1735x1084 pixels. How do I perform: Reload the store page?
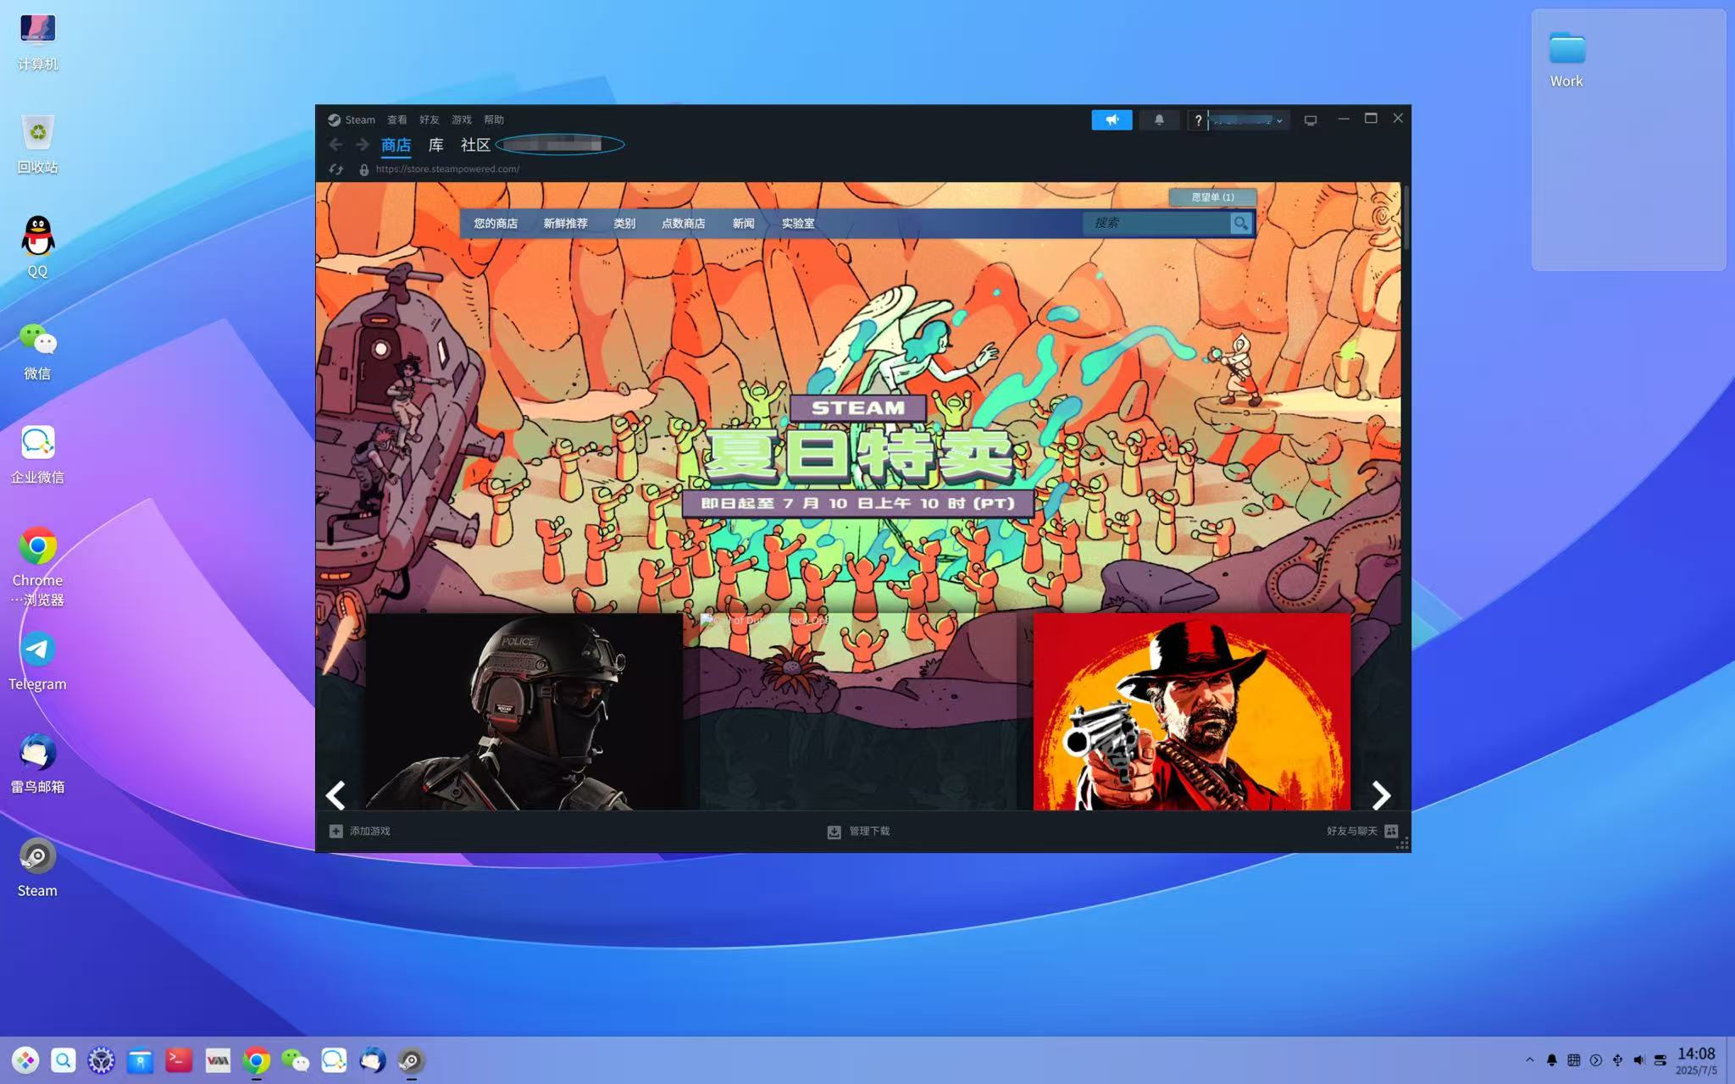point(336,169)
